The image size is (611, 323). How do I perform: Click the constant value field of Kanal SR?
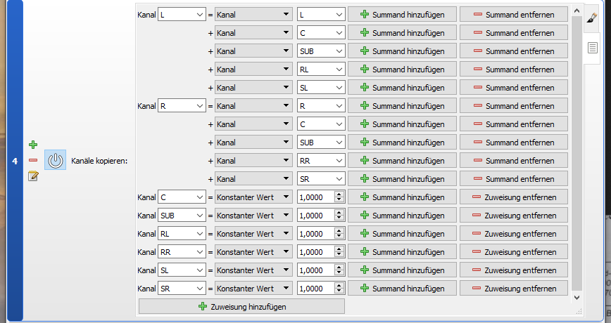tap(315, 288)
